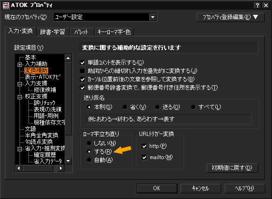This screenshot has height=199, width=272.
Task: Open the 現在のプロパティ dropdown
Action: point(153,17)
